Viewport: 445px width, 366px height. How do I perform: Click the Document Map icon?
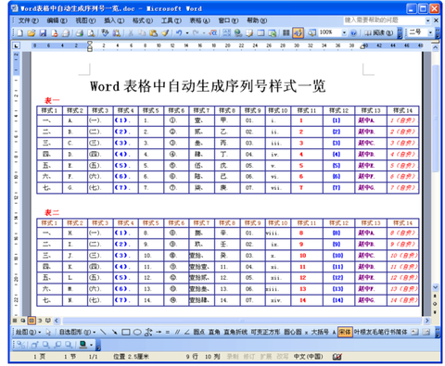tap(311, 32)
